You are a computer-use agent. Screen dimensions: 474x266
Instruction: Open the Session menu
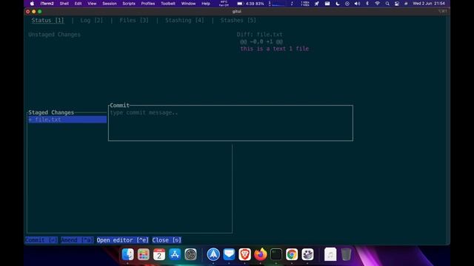coord(110,4)
